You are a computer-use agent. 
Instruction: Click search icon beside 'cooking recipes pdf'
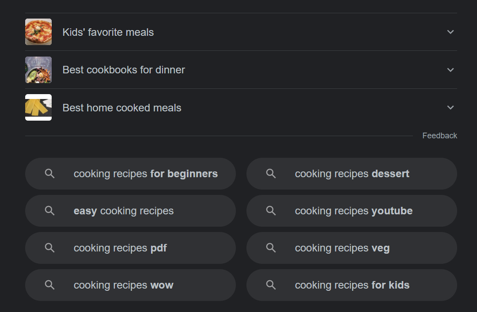pos(50,248)
